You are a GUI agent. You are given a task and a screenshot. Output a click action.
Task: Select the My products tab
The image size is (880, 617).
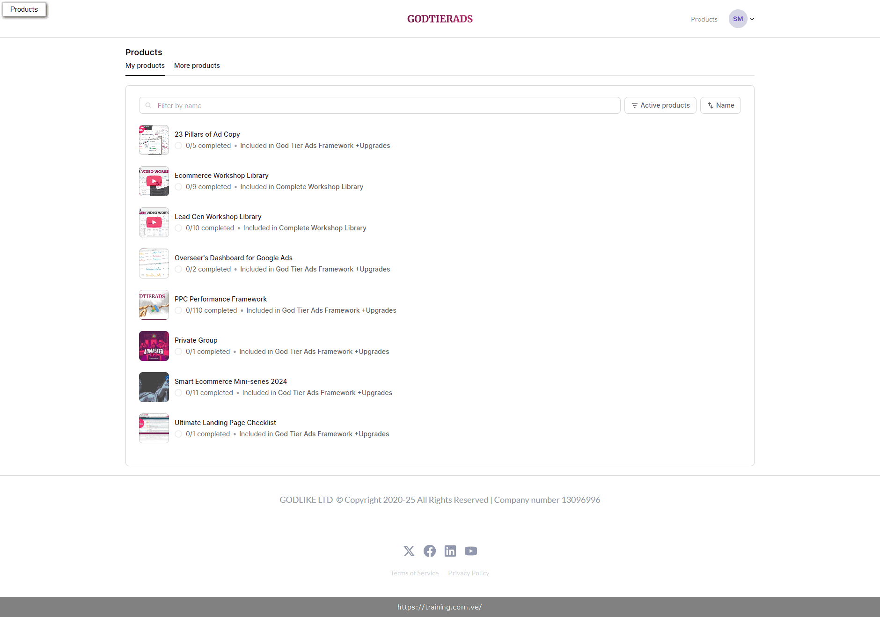click(145, 66)
